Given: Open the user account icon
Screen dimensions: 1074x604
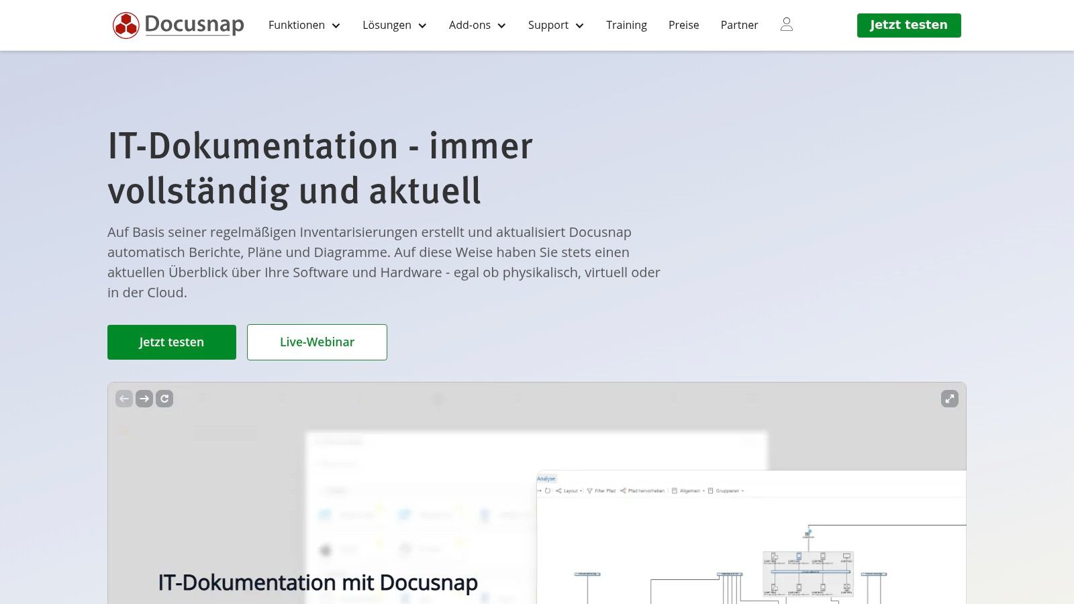Looking at the screenshot, I should [787, 25].
